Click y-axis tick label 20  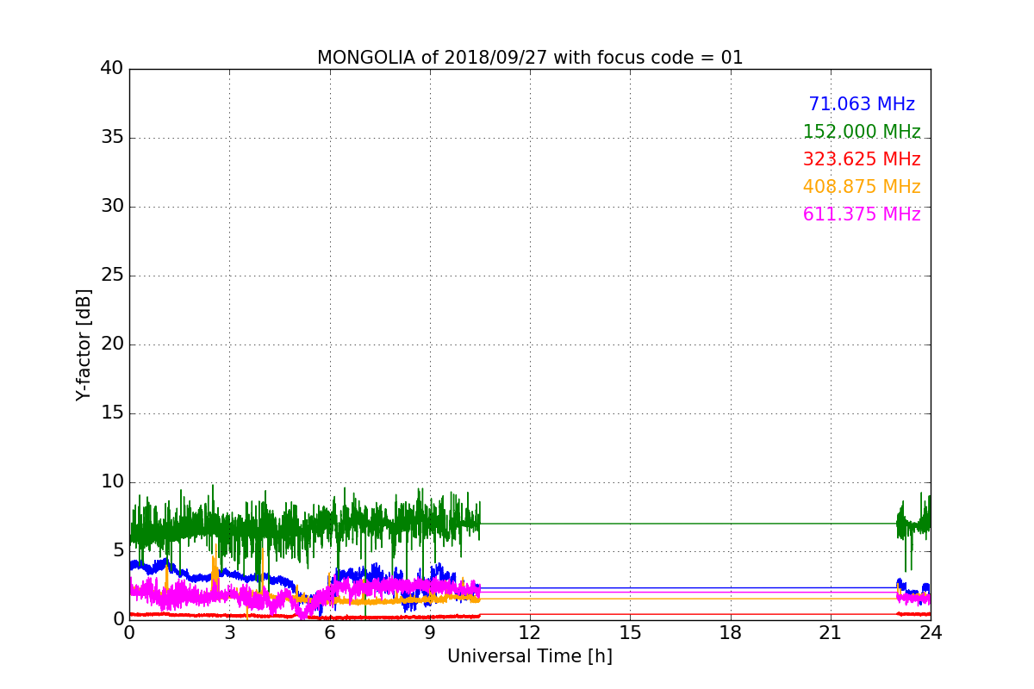(112, 344)
